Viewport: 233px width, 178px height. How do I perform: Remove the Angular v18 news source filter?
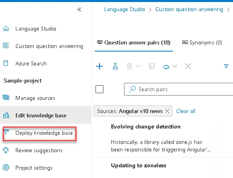pos(167,111)
